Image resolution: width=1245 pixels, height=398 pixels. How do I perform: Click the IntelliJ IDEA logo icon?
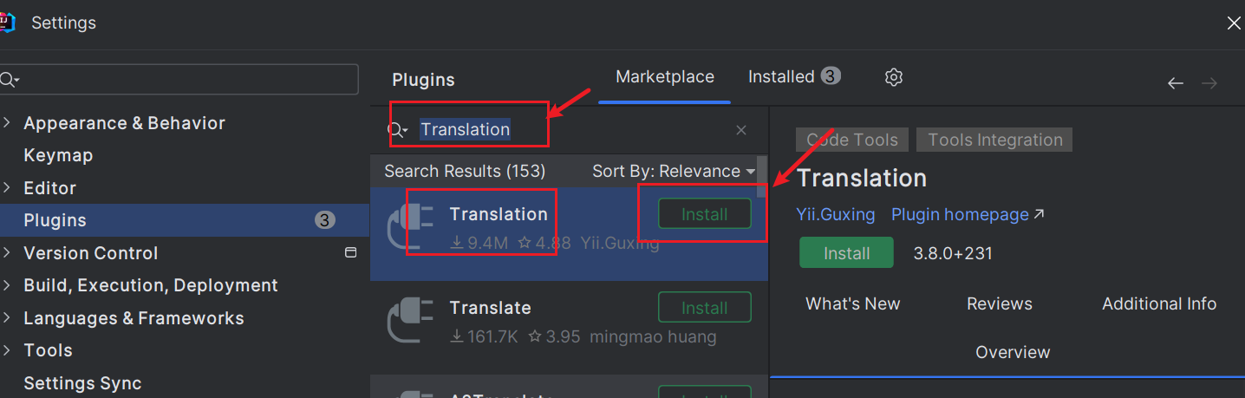(7, 23)
